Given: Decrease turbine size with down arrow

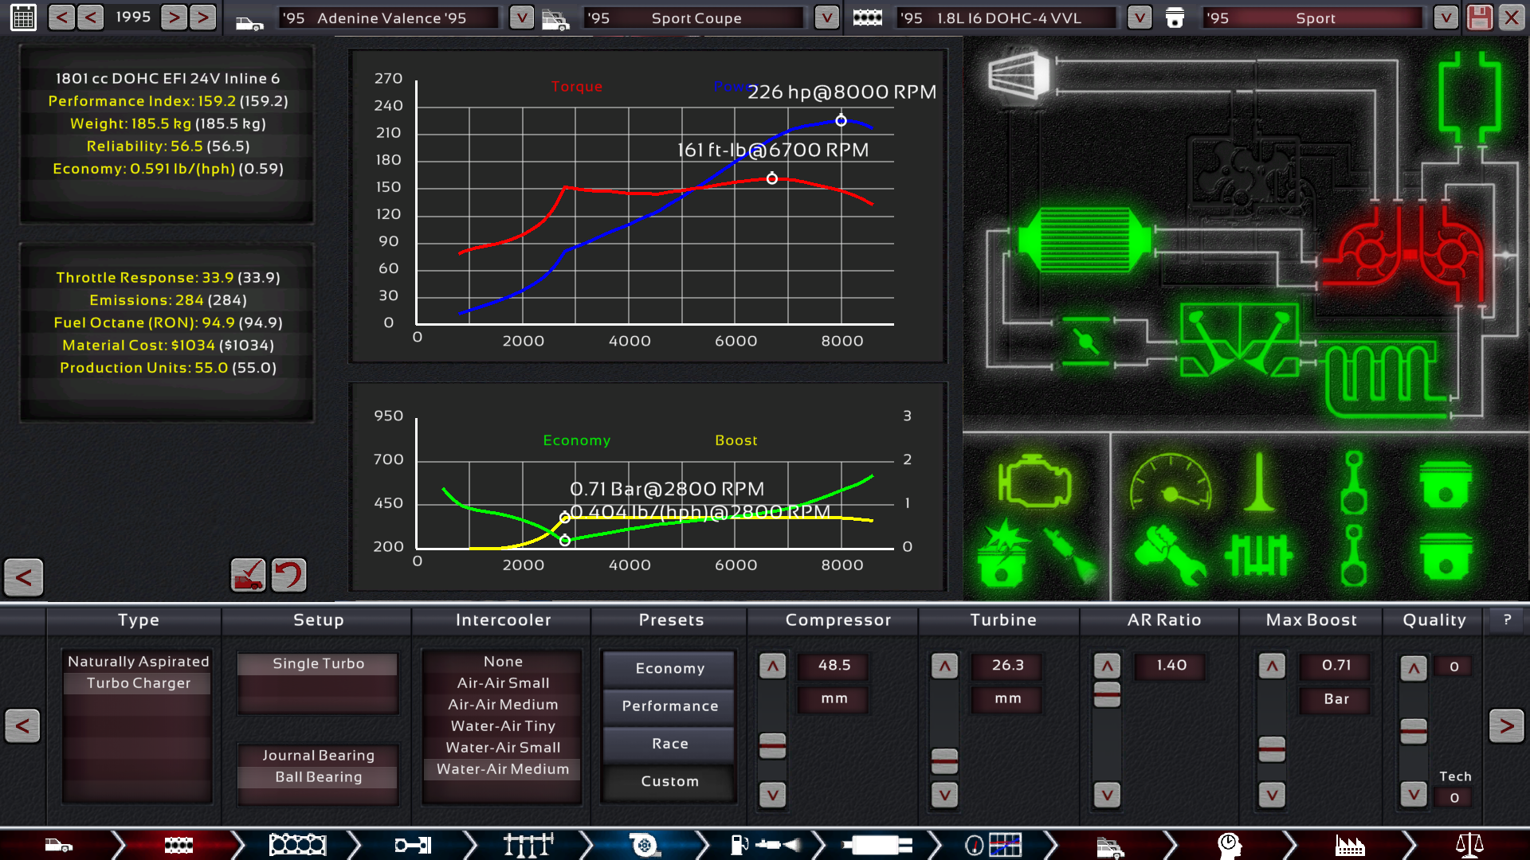Looking at the screenshot, I should coord(944,794).
